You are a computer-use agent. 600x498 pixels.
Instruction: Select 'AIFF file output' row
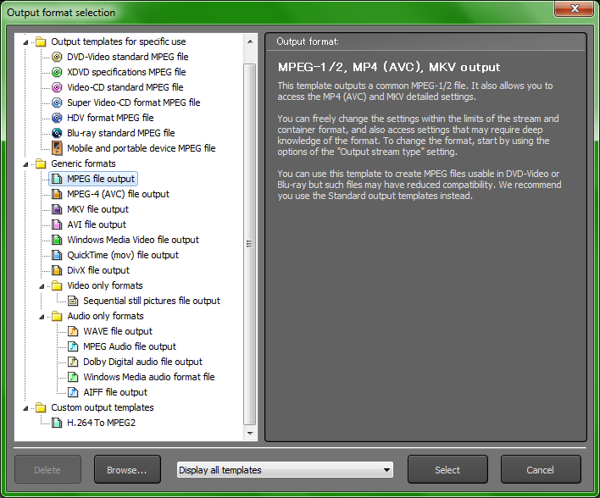pos(115,392)
